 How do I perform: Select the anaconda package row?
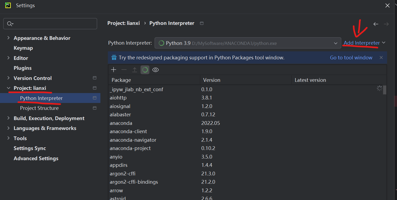click(245, 123)
